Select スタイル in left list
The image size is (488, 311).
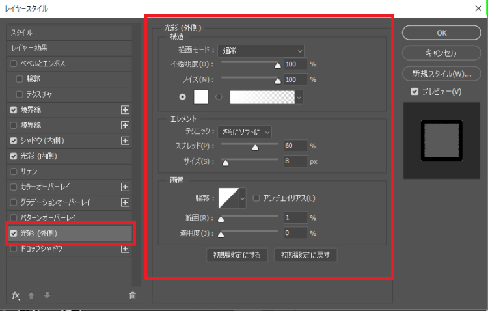click(x=69, y=33)
